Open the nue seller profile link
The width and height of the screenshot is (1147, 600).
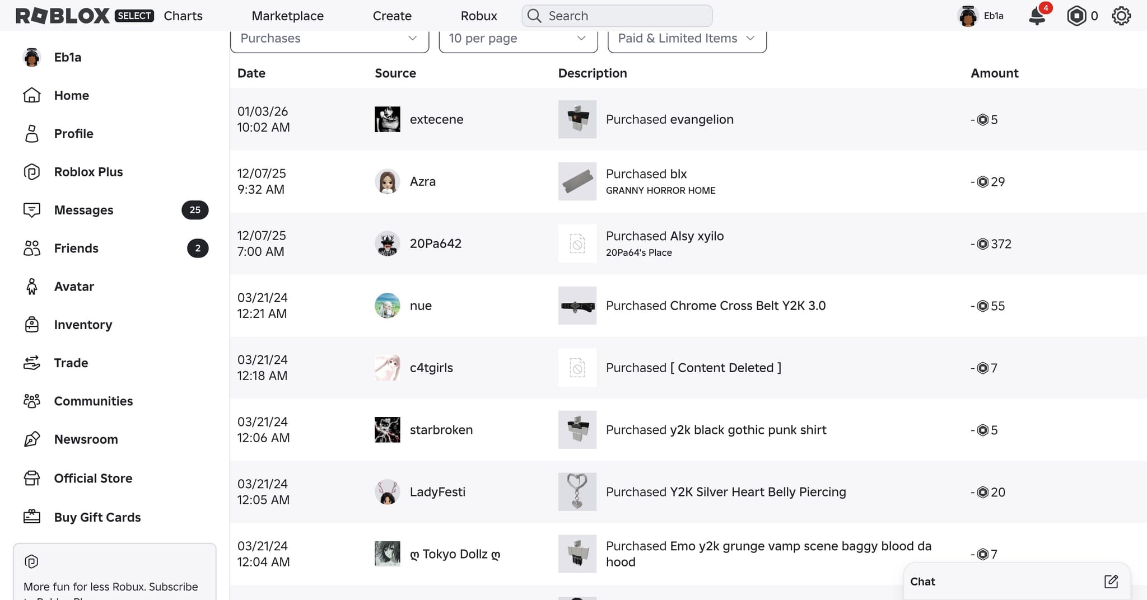pyautogui.click(x=421, y=306)
